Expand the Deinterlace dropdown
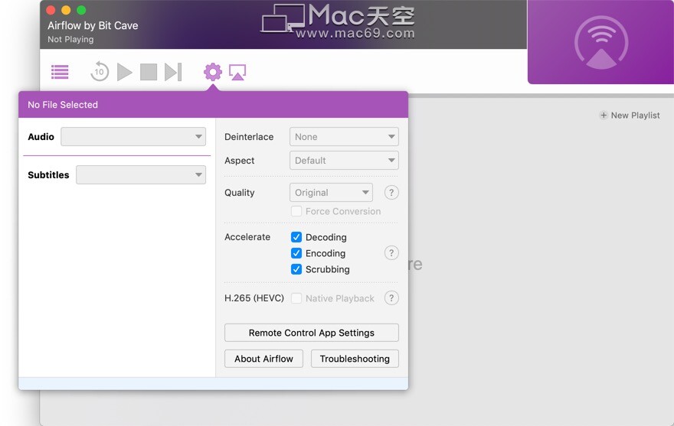674x426 pixels. click(344, 137)
